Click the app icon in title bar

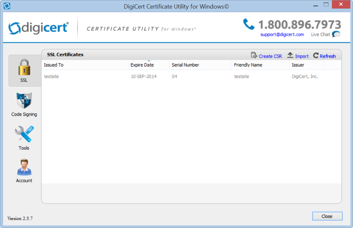click(7, 6)
